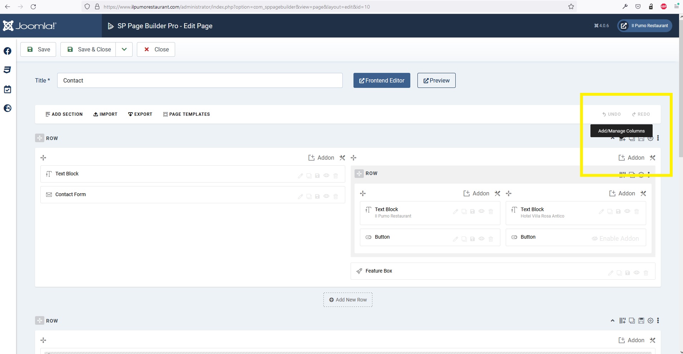Open the Adblock Plus extension icon

pyautogui.click(x=664, y=6)
